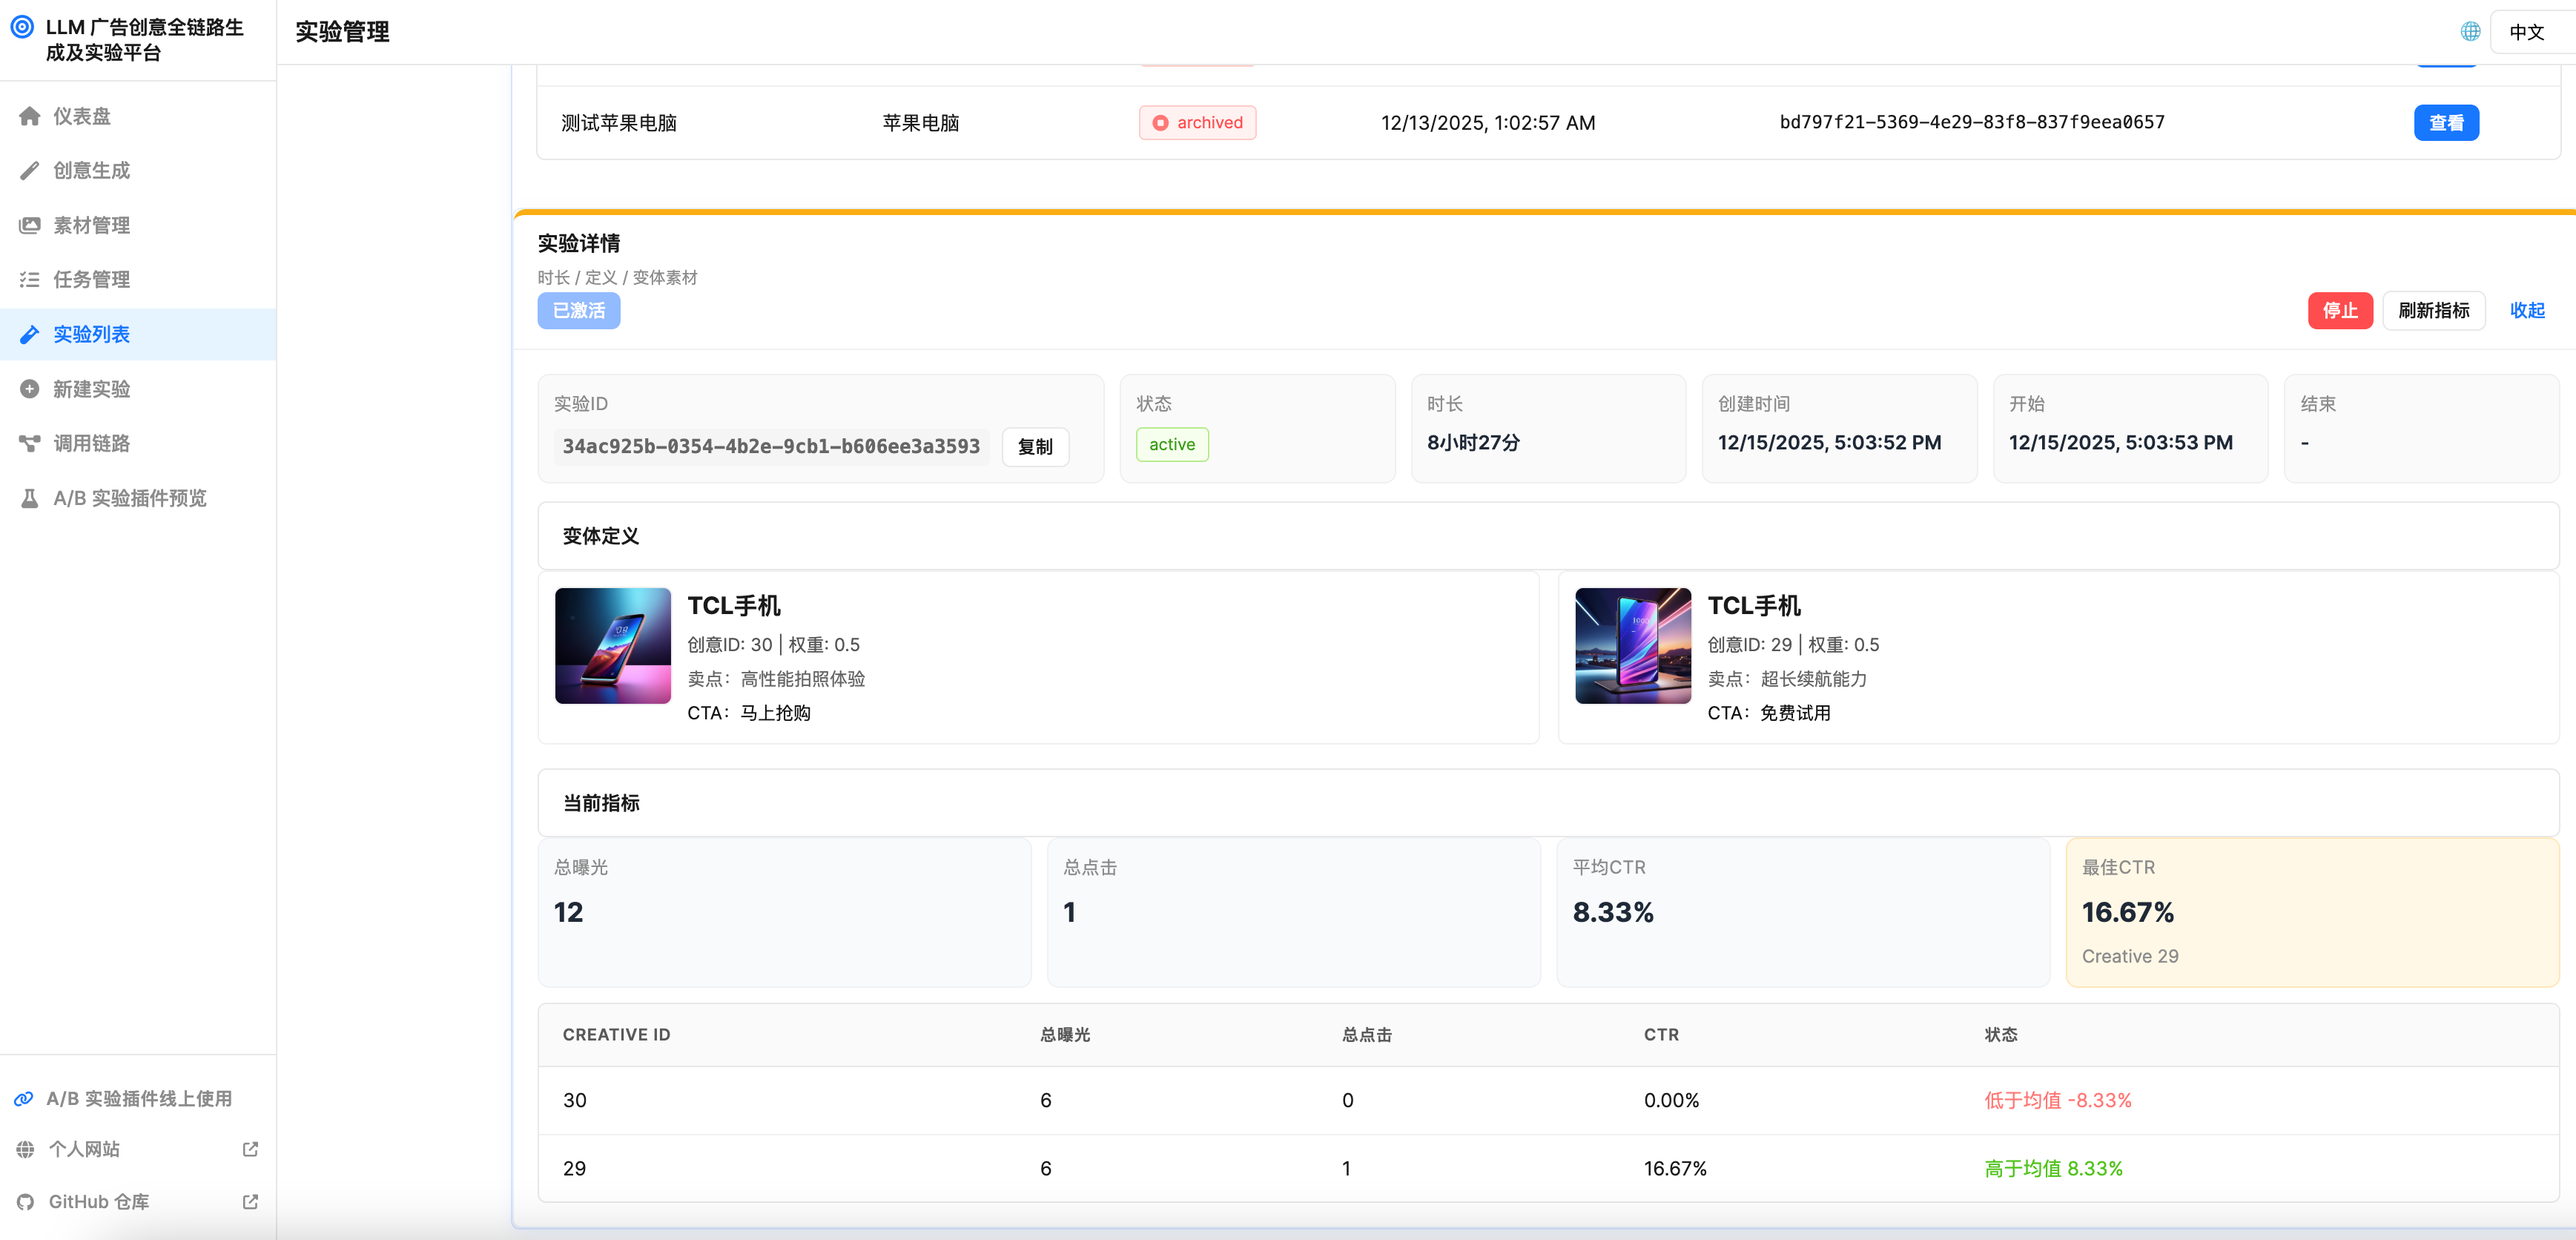This screenshot has width=2576, height=1240.
Task: Click the green active status tag
Action: pos(1172,445)
